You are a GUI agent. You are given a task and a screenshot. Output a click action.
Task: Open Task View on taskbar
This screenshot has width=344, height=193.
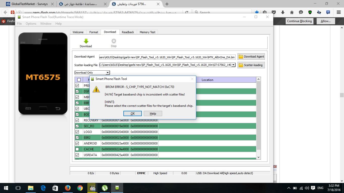pos(18,188)
